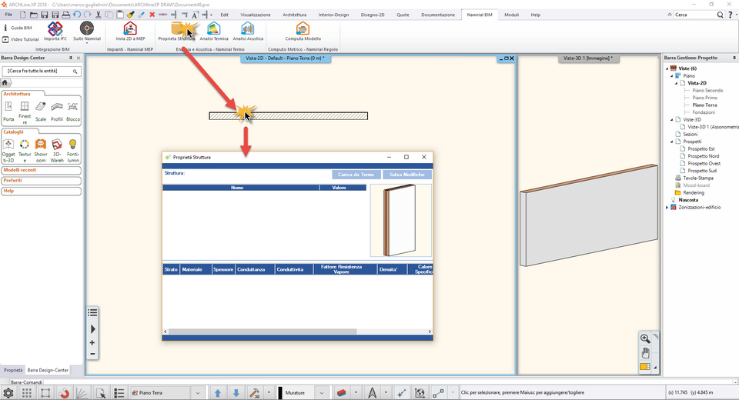Open the Murature layer dropdown
Screen dimensions: 739x400
pyautogui.click(x=322, y=392)
